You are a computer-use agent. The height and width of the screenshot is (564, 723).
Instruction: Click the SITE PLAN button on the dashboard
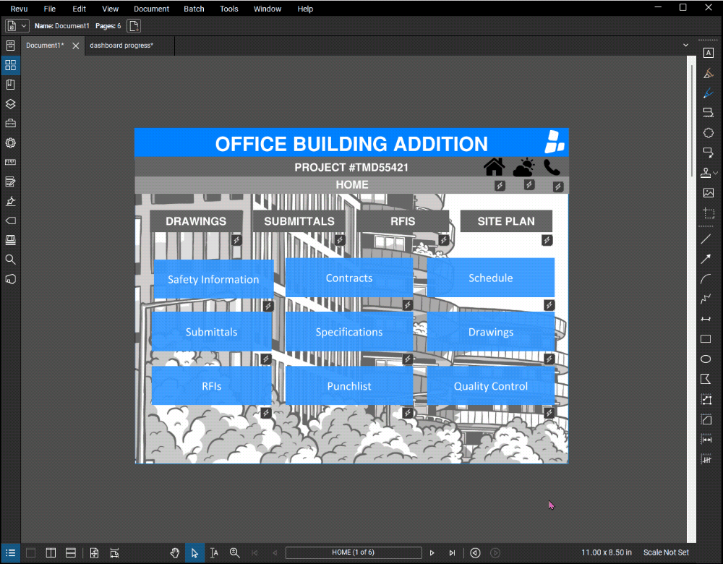[506, 221]
